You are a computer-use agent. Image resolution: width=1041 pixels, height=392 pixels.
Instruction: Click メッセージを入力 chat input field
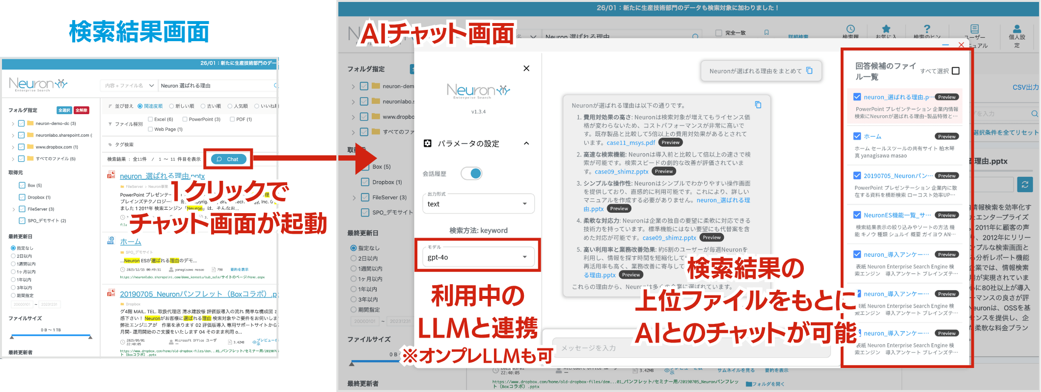tap(691, 348)
